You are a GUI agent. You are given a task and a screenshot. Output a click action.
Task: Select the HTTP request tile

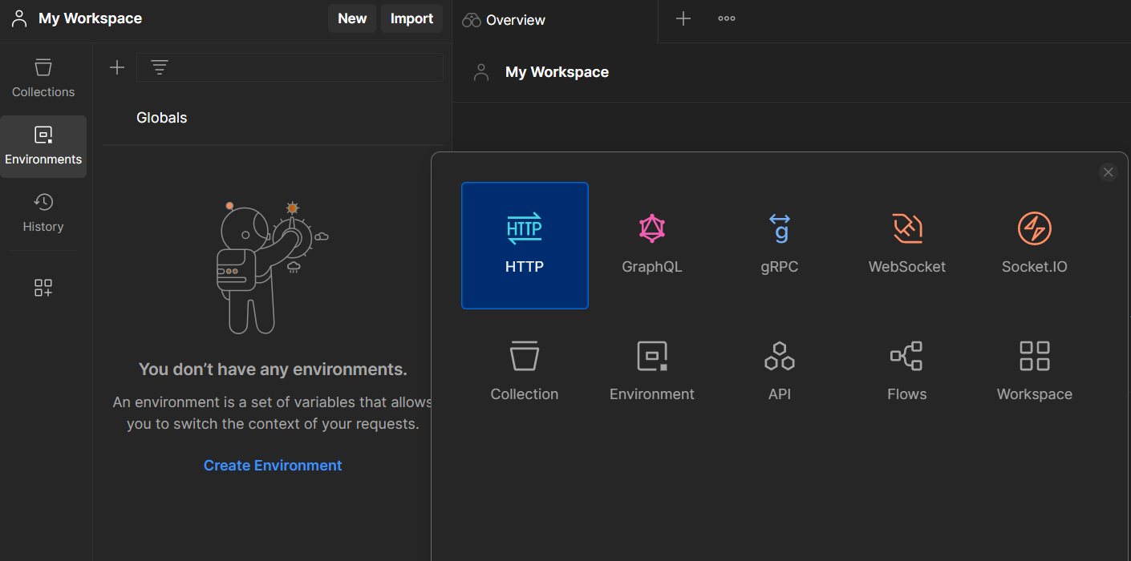coord(525,245)
